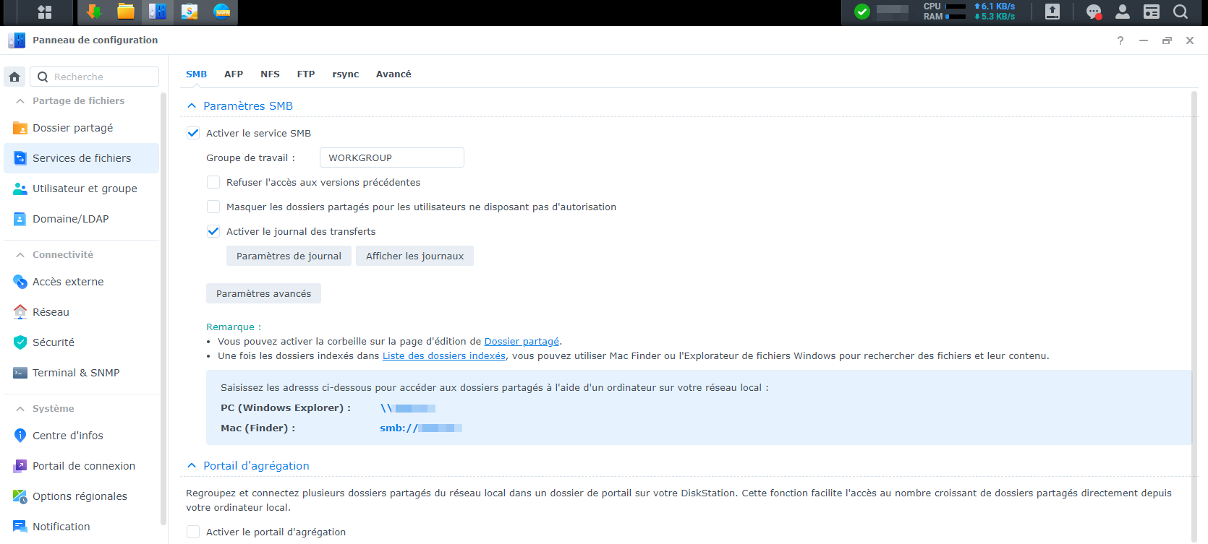
Task: Open Download Station from the taskbar
Action: pos(93,12)
